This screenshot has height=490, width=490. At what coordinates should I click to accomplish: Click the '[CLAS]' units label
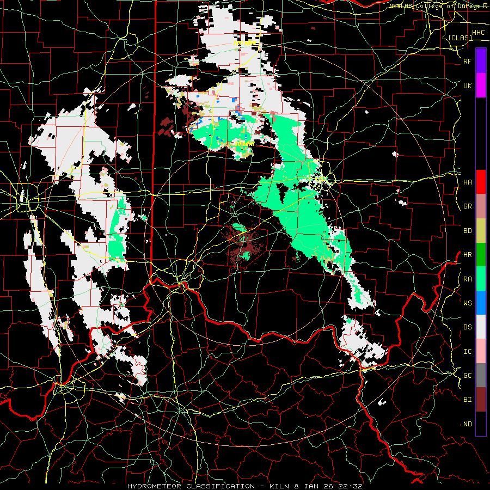[x=460, y=38]
